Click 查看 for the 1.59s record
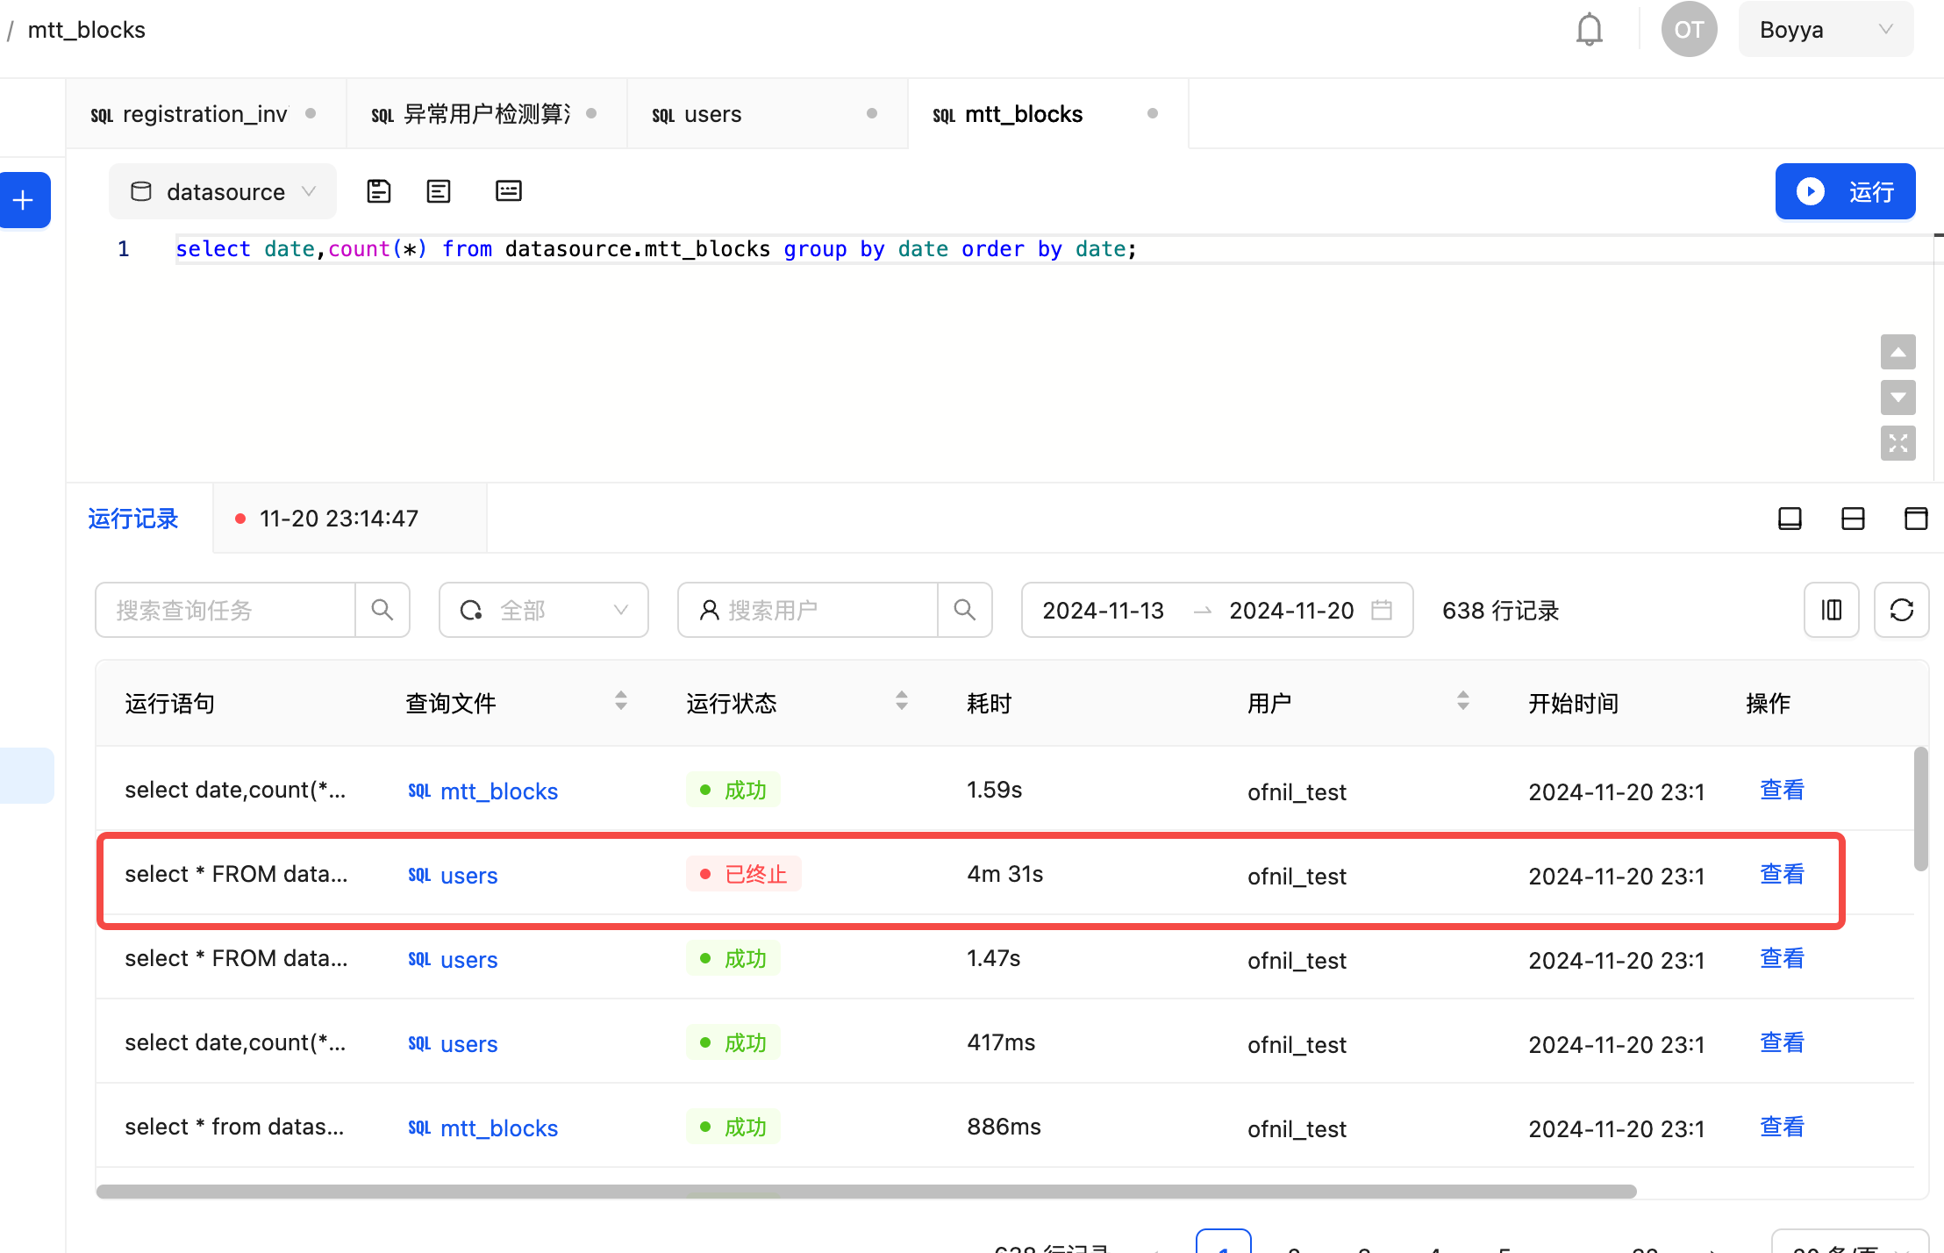The width and height of the screenshot is (1944, 1253). (1782, 790)
